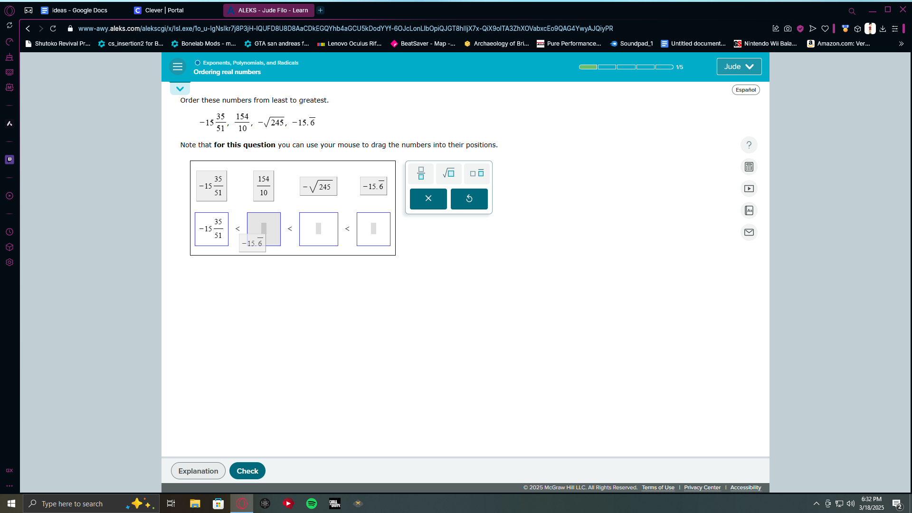The height and width of the screenshot is (513, 912).
Task: Open the dictionary glossary icon
Action: point(749,210)
